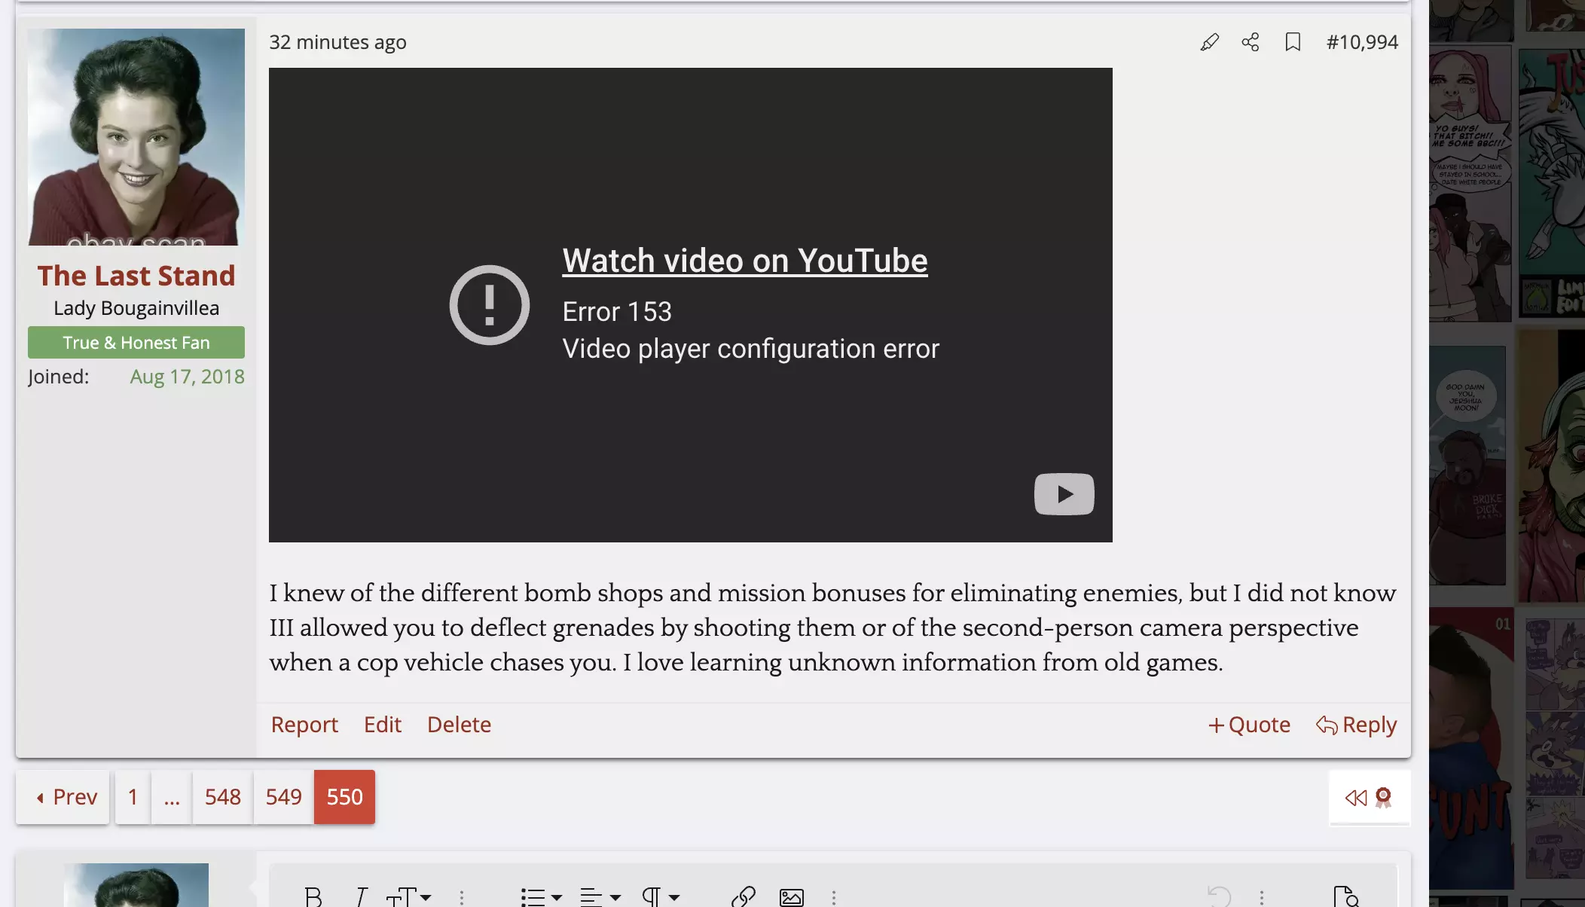Open the pink-haired comic thumbnail in sidebar
Image resolution: width=1585 pixels, height=907 pixels.
click(1470, 184)
